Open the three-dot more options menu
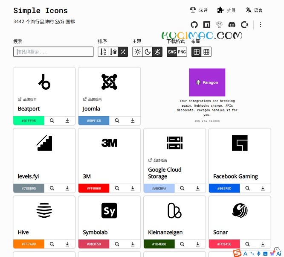Viewport: 284px width, 257px height. (261, 25)
